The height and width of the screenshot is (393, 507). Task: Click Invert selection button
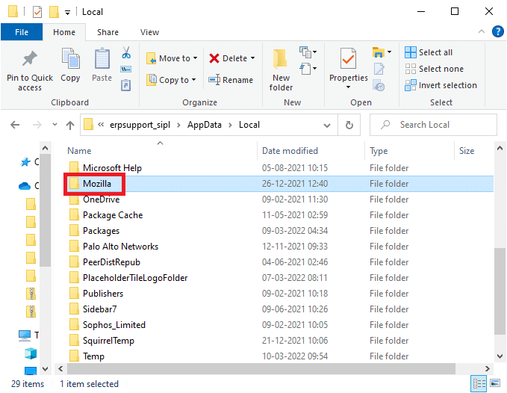441,85
